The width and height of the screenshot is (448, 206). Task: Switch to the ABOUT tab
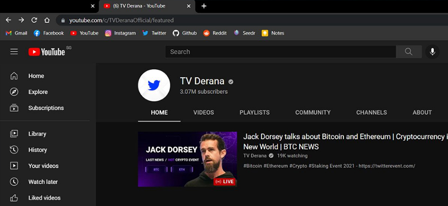[x=422, y=113]
